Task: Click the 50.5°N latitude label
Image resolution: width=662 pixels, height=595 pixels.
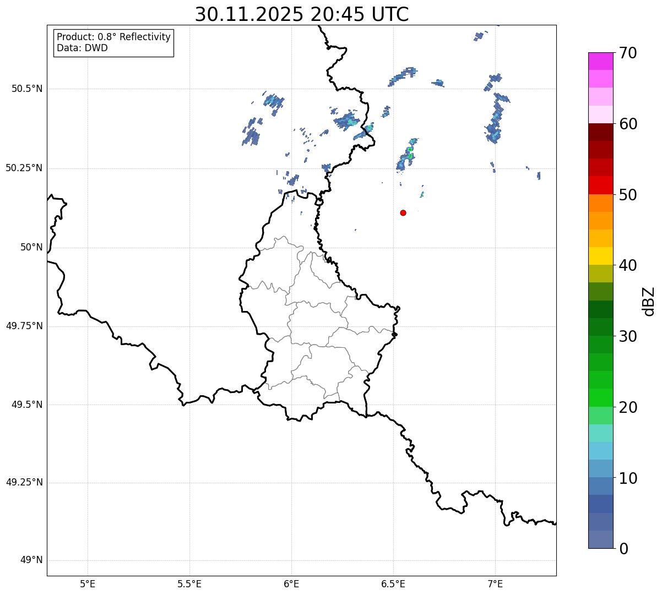Action: click(26, 89)
